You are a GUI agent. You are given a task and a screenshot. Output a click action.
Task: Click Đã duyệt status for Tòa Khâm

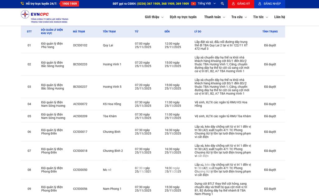(270, 116)
